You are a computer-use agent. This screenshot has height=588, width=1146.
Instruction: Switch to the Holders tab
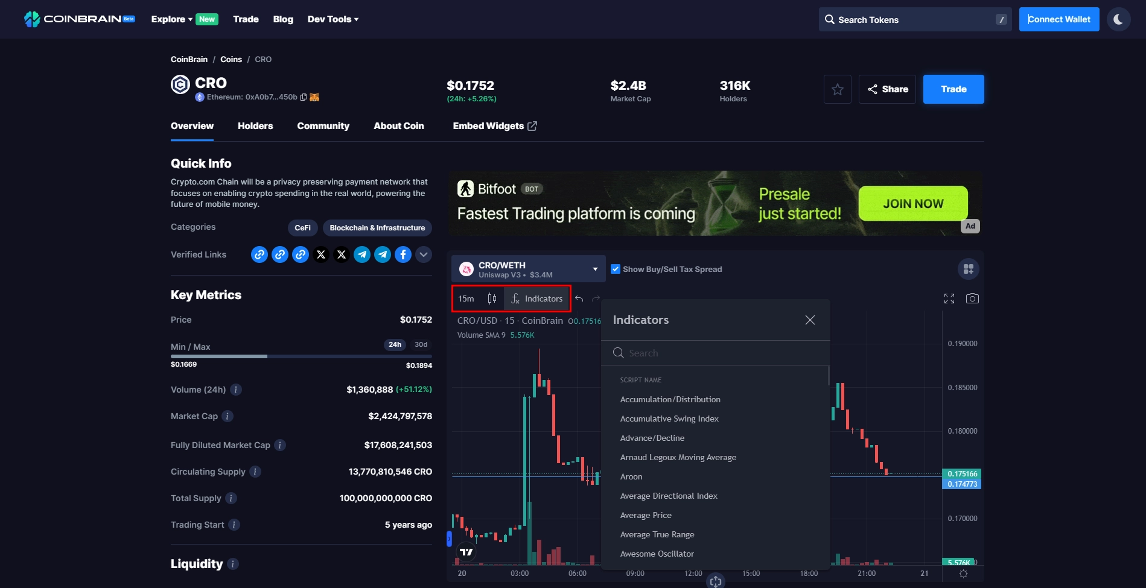[255, 126]
